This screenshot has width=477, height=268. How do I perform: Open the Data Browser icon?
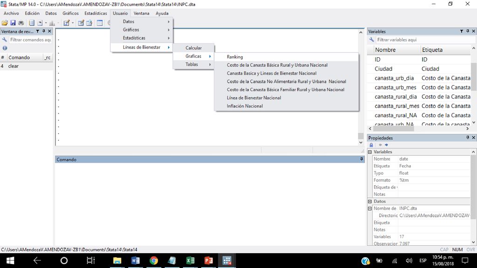tap(89, 23)
